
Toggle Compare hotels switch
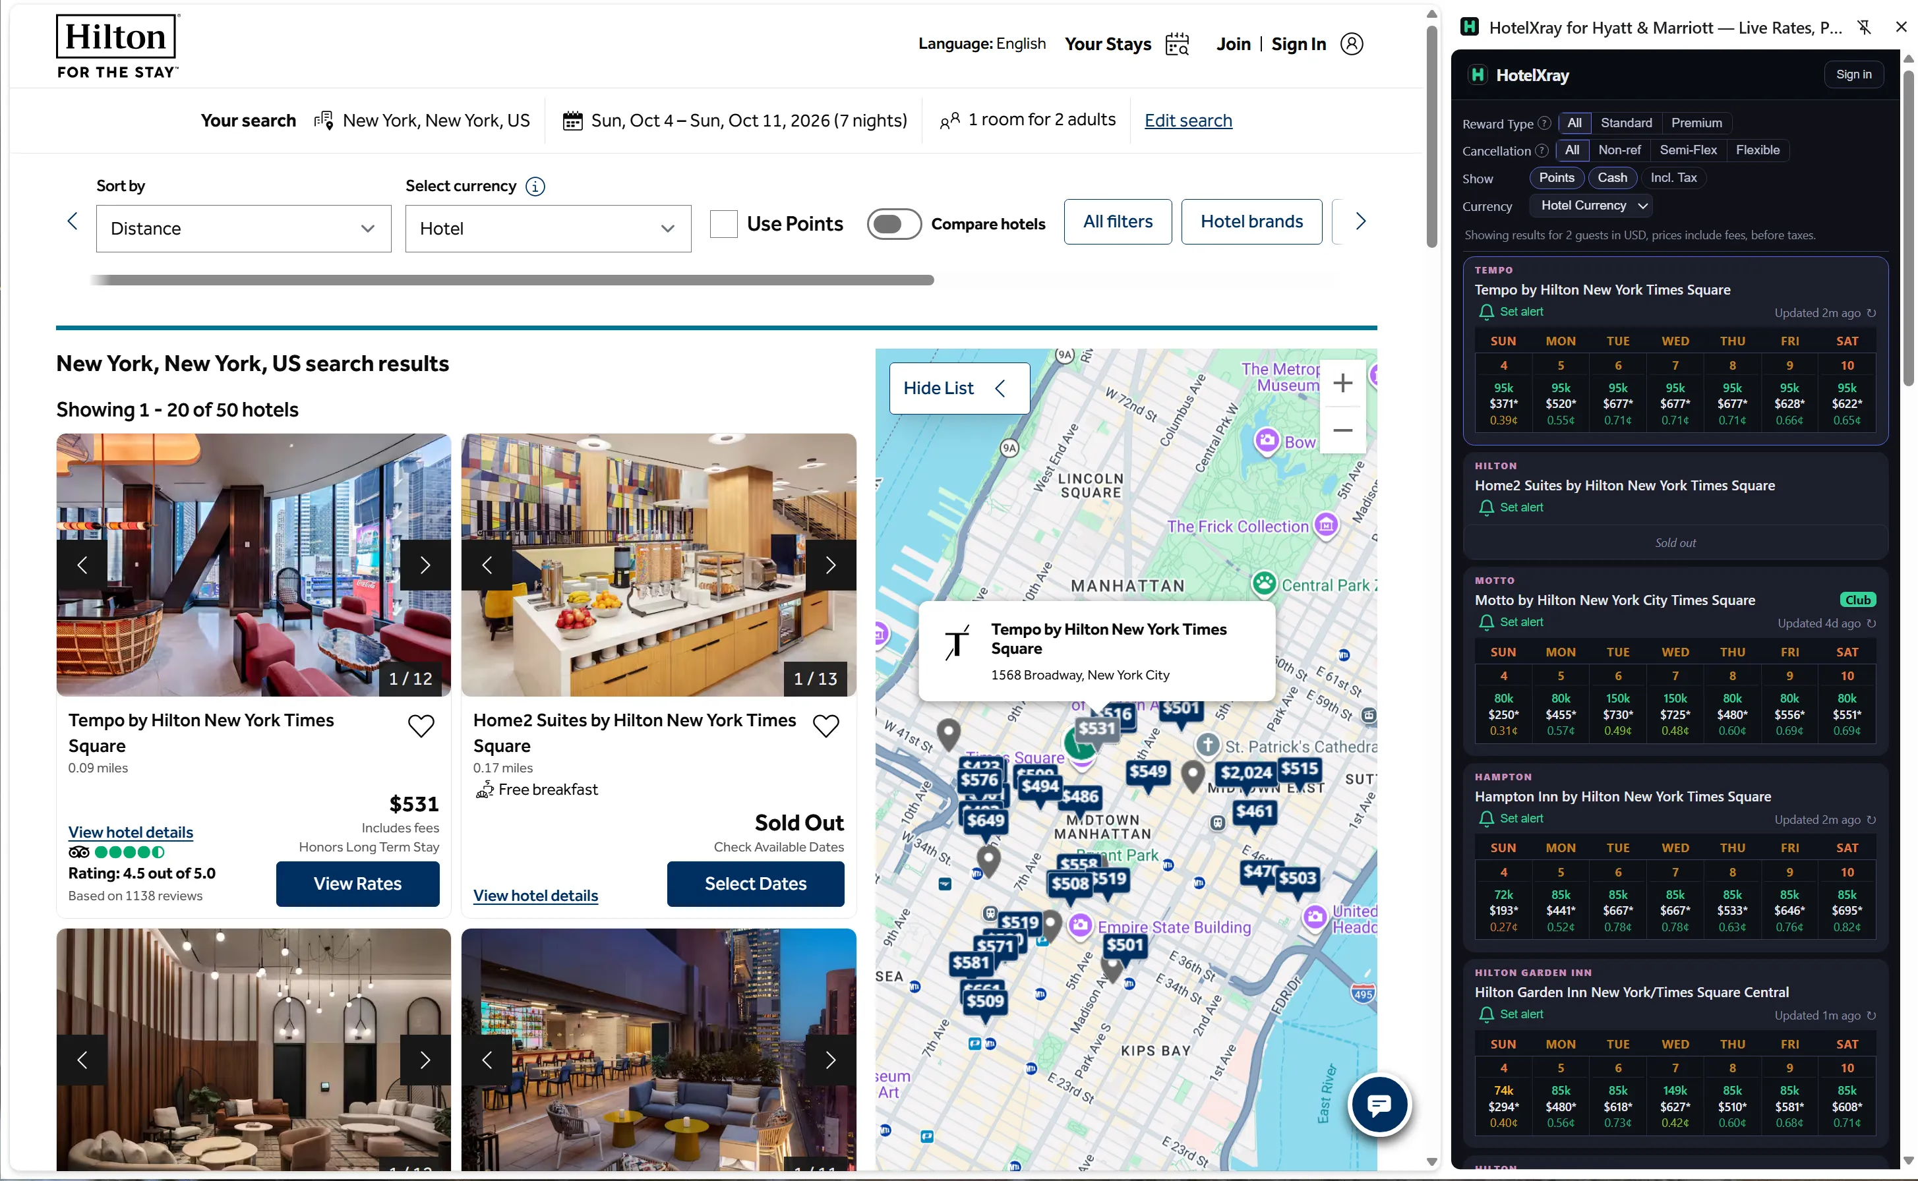coord(894,224)
